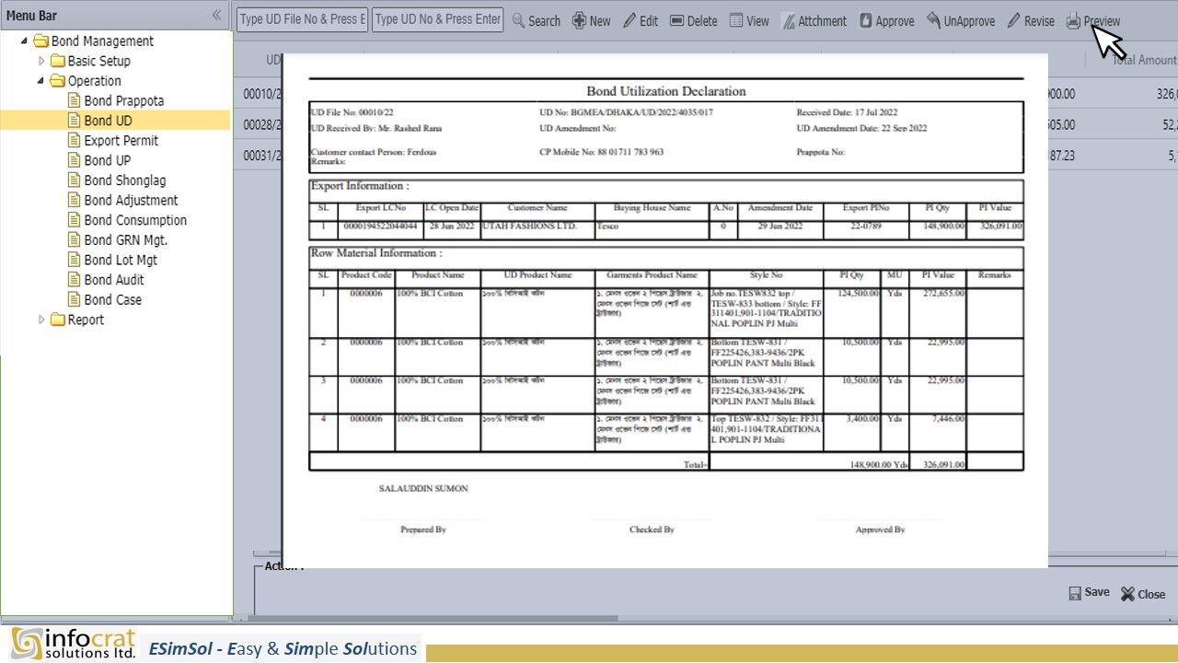Click the View icon in toolbar
Image resolution: width=1178 pixels, height=663 pixels.
(736, 20)
